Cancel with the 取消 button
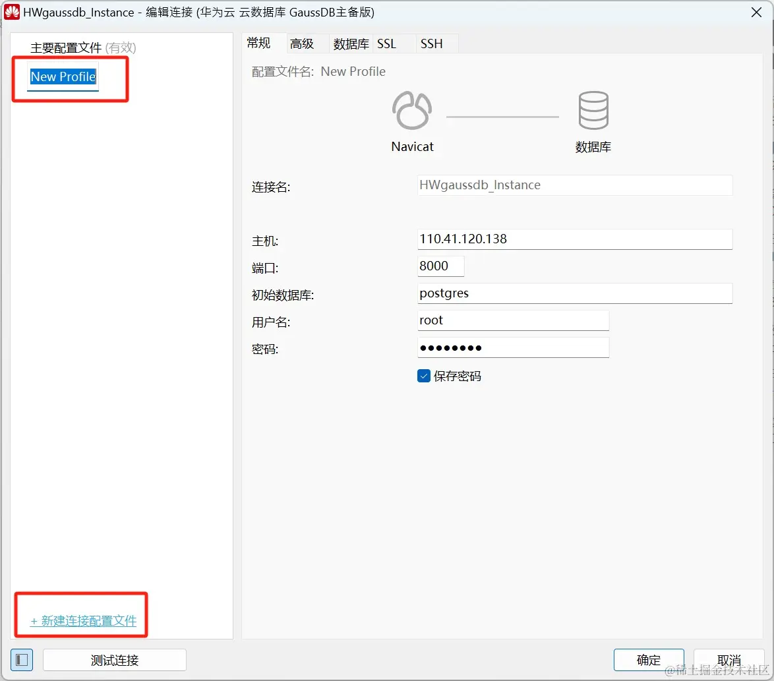 [x=729, y=660]
